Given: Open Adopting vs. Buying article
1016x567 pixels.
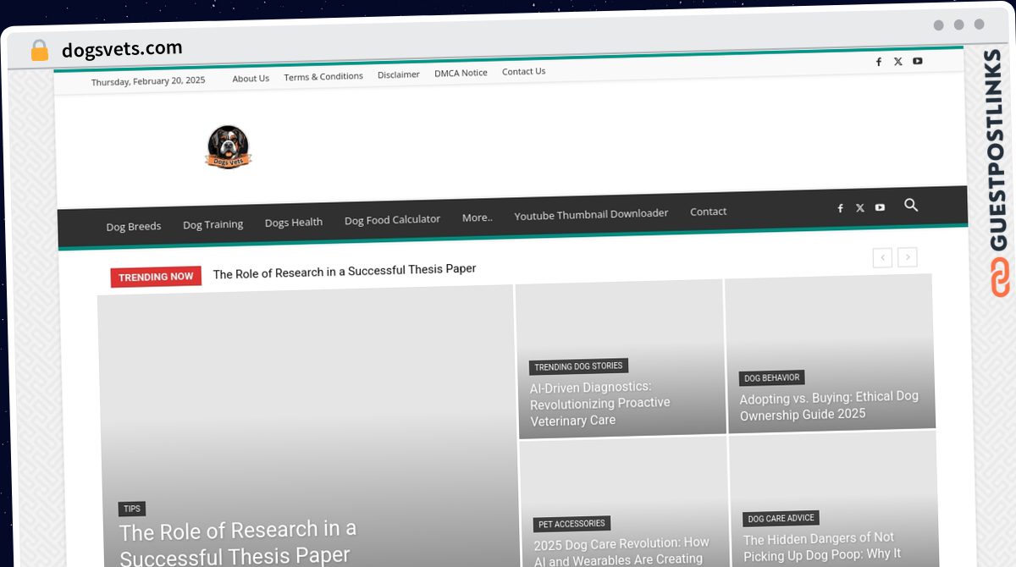Looking at the screenshot, I should 829,405.
